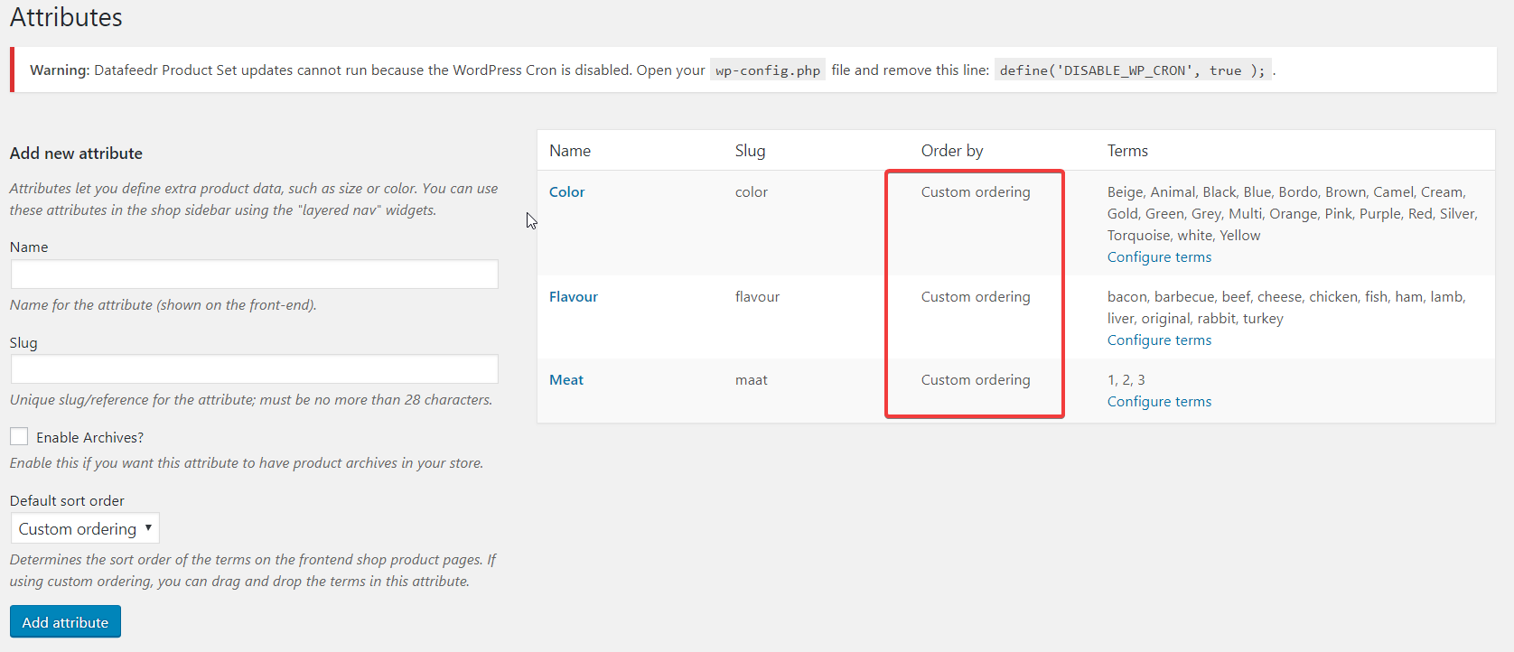
Task: Open the Flavour attribute link
Action: (574, 297)
